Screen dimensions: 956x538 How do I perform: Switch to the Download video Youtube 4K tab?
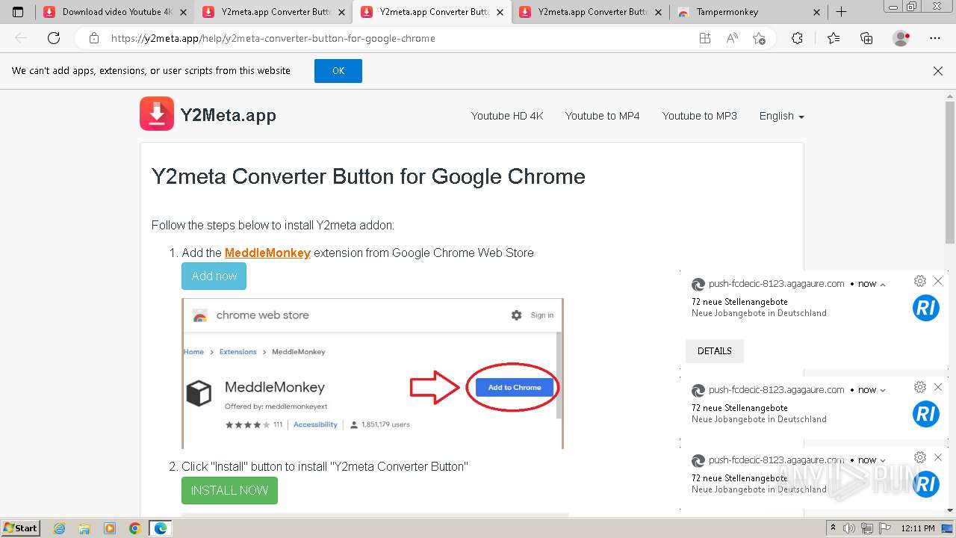pos(111,12)
